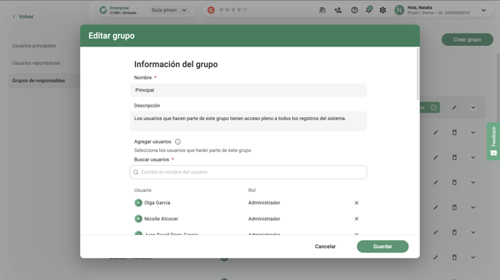
Task: Click Olga Garcia's Administrador role text
Action: click(264, 203)
